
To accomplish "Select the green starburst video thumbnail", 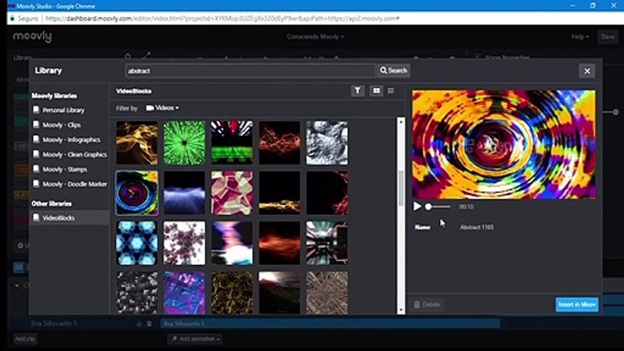I will 184,143.
